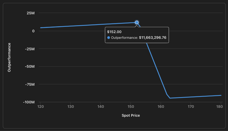Click the $11,663,296.76 outperformance value
Viewport: 228px width, 131px height.
click(x=153, y=38)
